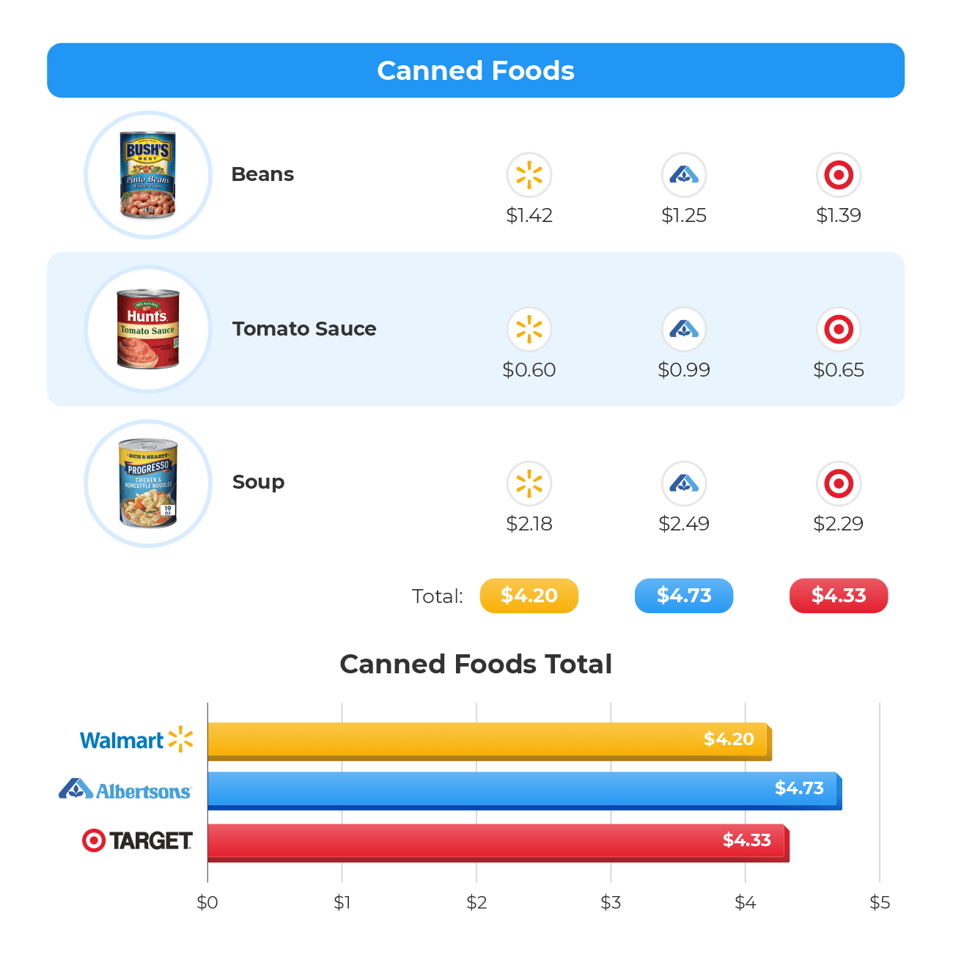The image size is (953, 962).
Task: Click the blue $4.73 Albertsons total badge
Action: pyautogui.click(x=684, y=596)
